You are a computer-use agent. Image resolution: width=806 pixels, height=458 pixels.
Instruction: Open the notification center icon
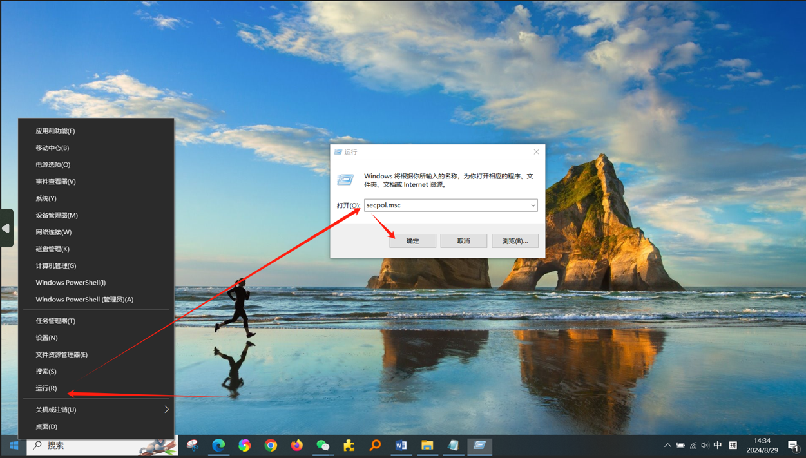[793, 445]
